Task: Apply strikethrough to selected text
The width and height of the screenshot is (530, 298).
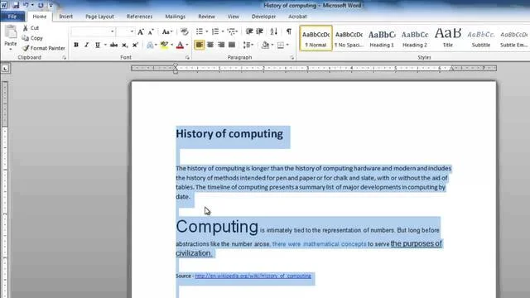Action: tap(114, 45)
